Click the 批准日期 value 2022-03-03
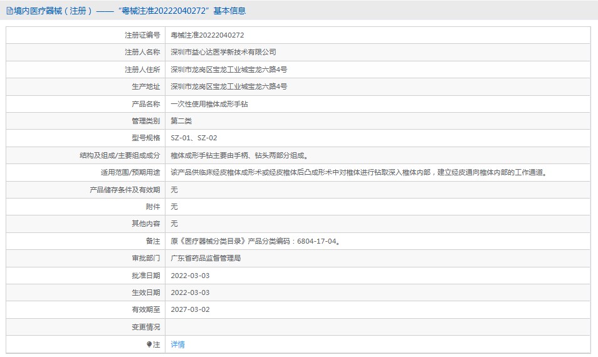This screenshot has width=598, height=357. tap(190, 276)
